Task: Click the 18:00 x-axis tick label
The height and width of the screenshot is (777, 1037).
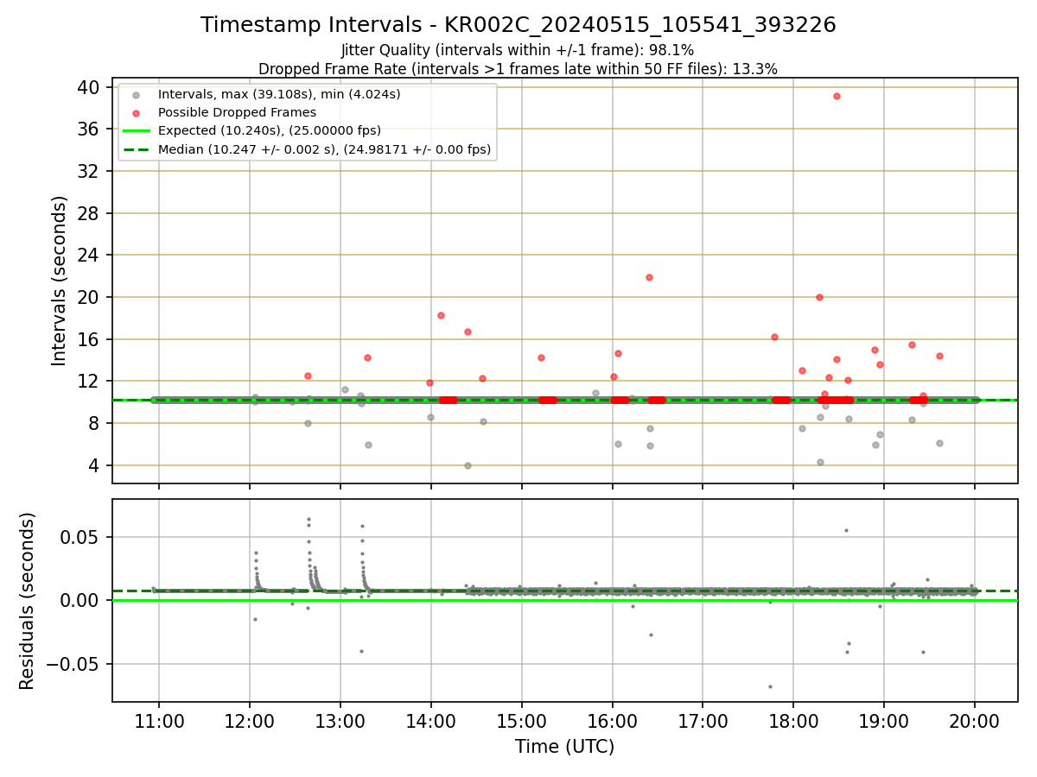Action: (x=793, y=722)
